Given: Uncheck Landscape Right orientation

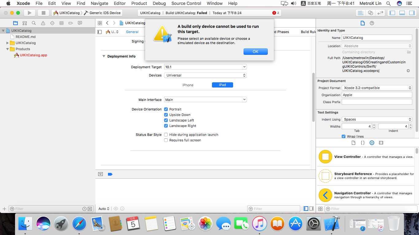Looking at the screenshot, I should 166,126.
